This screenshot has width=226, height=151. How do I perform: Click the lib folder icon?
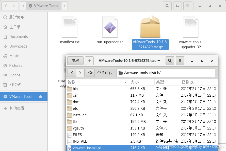pyautogui.click(x=69, y=122)
